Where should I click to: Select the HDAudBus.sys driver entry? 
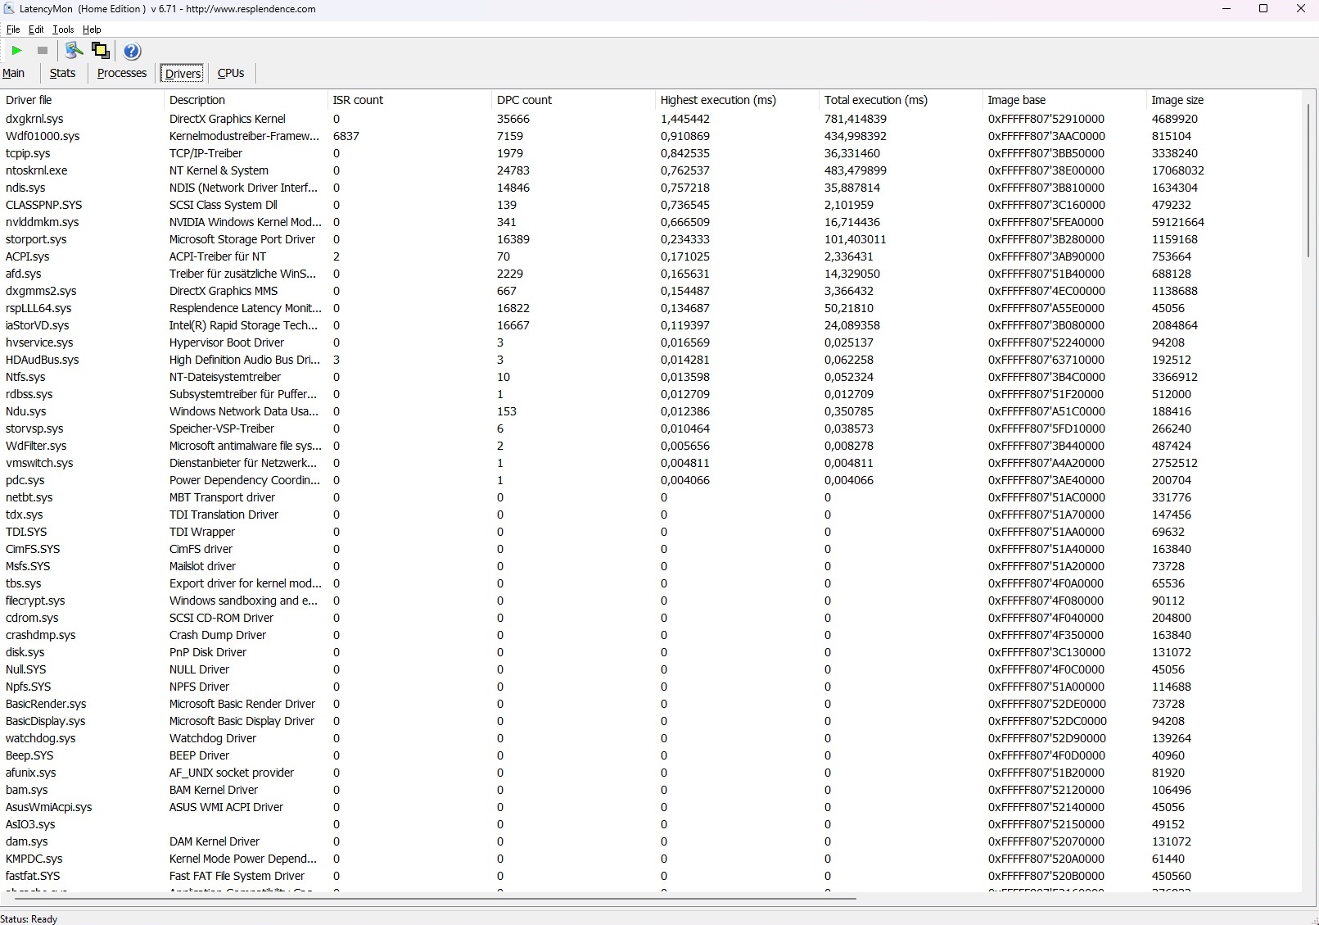(x=43, y=360)
